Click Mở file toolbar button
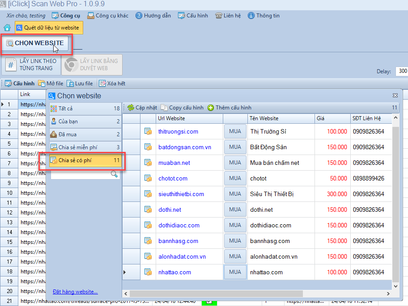Viewport: 408px width, 306px height. pyautogui.click(x=51, y=84)
